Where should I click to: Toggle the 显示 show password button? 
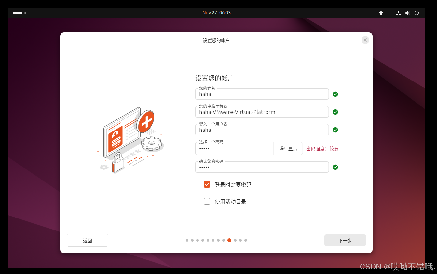[288, 149]
